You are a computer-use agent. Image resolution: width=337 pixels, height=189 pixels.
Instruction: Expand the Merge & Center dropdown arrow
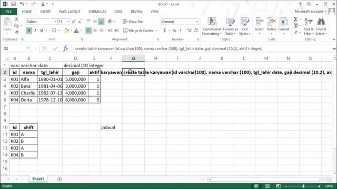[156, 30]
